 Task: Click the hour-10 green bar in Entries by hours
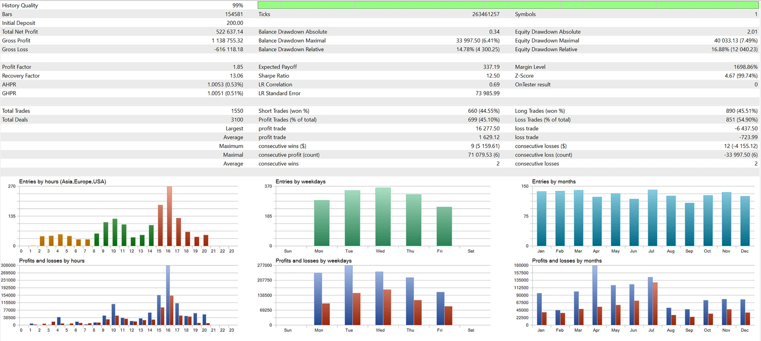coord(115,232)
